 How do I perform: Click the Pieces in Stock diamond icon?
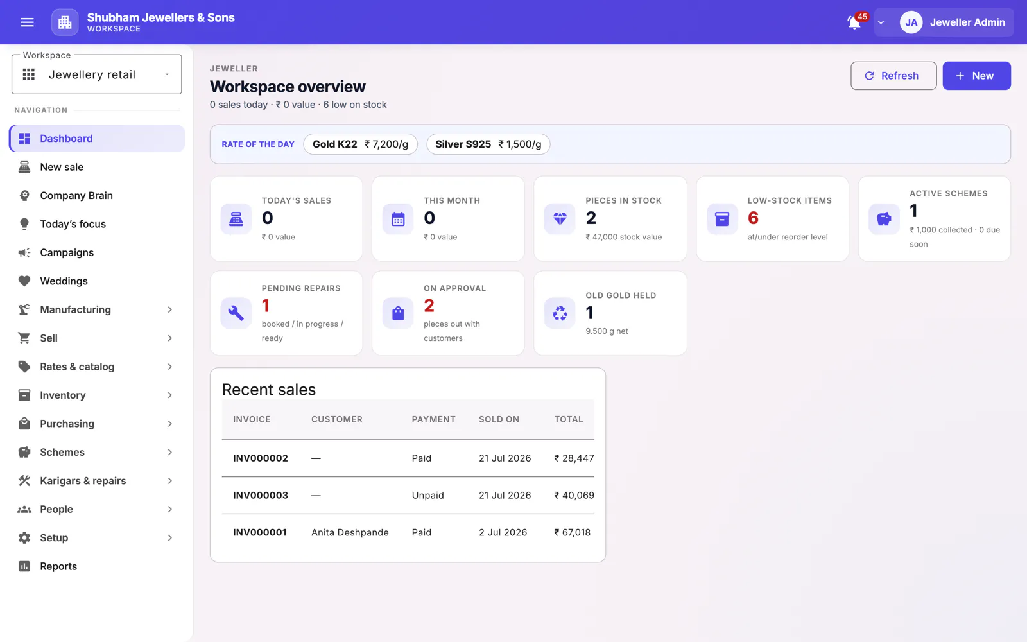coord(560,219)
